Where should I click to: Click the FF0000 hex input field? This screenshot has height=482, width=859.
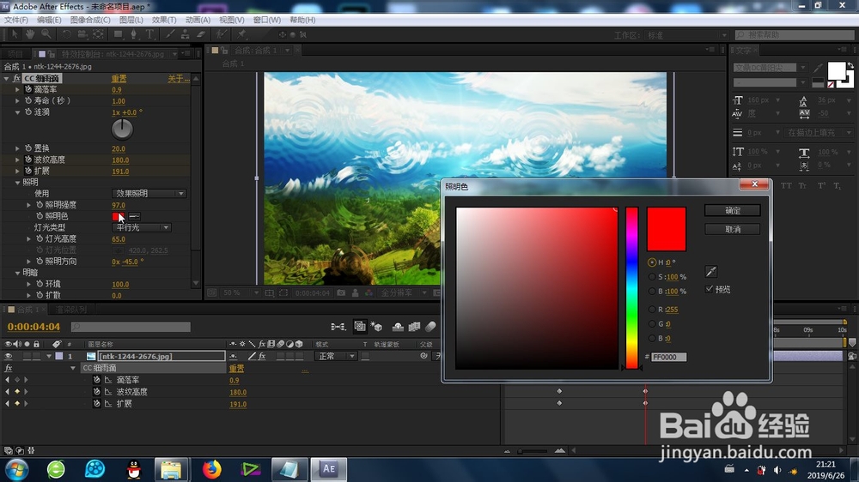[668, 357]
